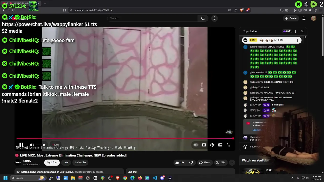Screen dimensions: 324x182
Task: Bookmark this page in the address bar
Action: tap(64, 10)
